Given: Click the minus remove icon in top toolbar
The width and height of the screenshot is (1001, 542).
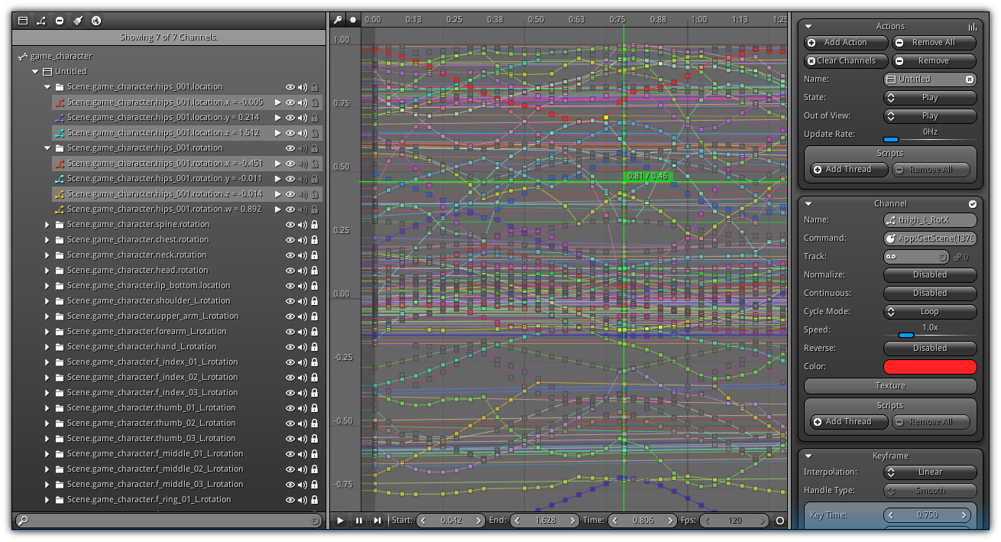Looking at the screenshot, I should coord(60,21).
